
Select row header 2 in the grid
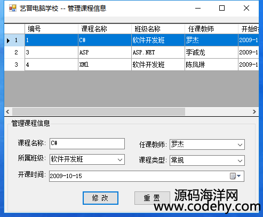coord(14,52)
